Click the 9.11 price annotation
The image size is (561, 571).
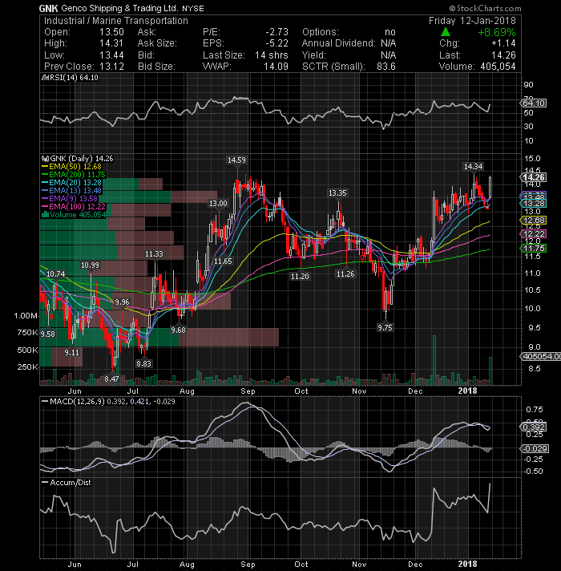point(71,352)
